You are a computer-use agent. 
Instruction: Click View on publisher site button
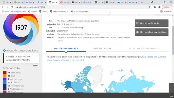pos(152,23)
